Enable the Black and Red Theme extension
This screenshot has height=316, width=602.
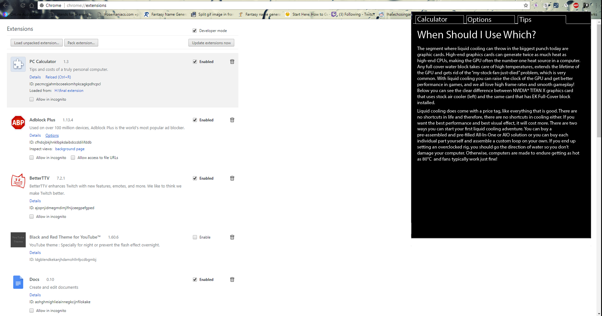[x=195, y=237]
